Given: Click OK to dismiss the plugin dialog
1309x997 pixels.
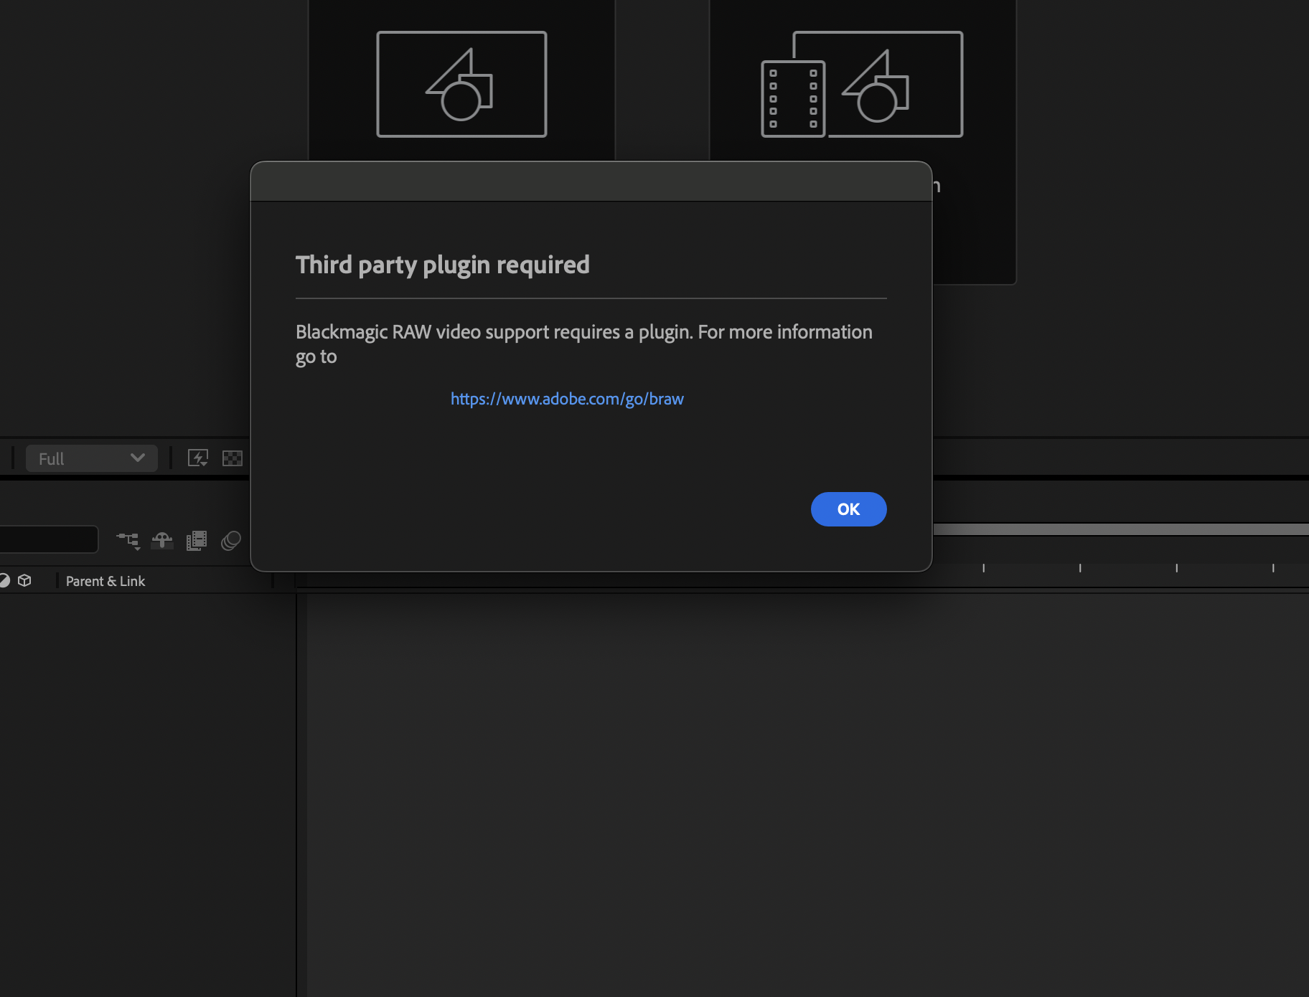Looking at the screenshot, I should (x=848, y=509).
